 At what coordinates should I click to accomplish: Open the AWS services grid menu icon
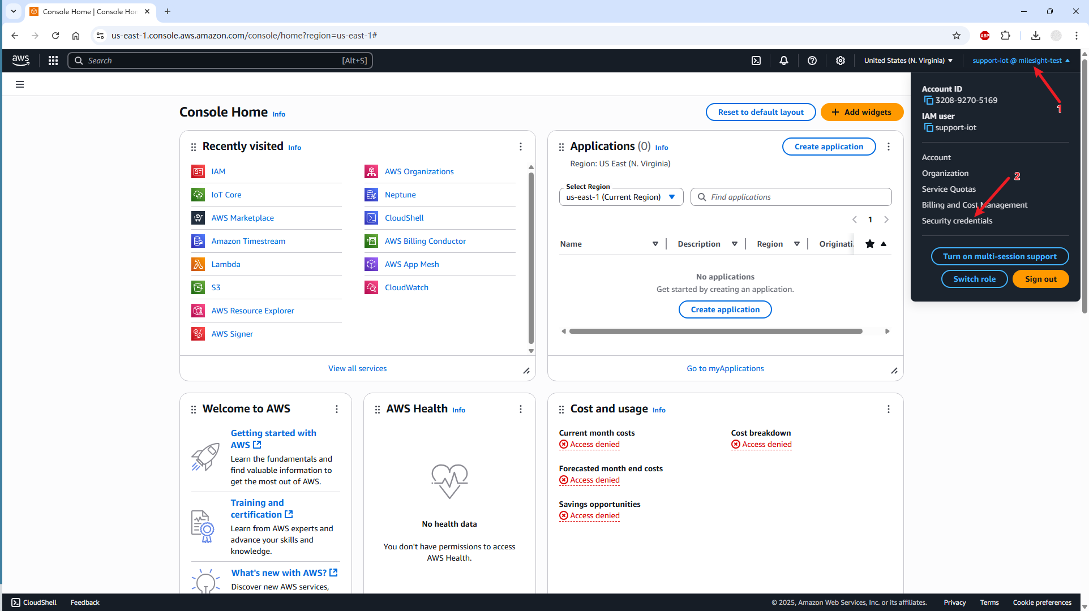click(x=53, y=61)
